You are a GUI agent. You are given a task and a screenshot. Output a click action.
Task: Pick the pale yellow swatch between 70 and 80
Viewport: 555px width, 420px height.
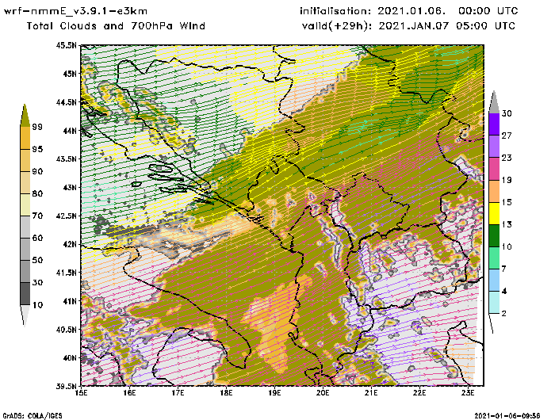[25, 205]
